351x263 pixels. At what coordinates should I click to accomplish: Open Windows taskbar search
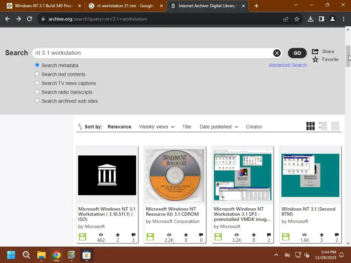26,255
